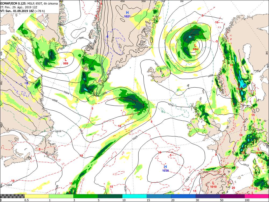Viewport: 269px width, 202px height.
Task: Click the '(+78 h)' forecast hour text
Action: click(40, 11)
